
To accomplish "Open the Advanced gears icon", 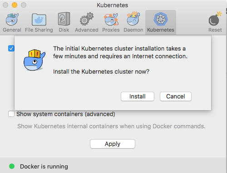I will click(x=87, y=19).
